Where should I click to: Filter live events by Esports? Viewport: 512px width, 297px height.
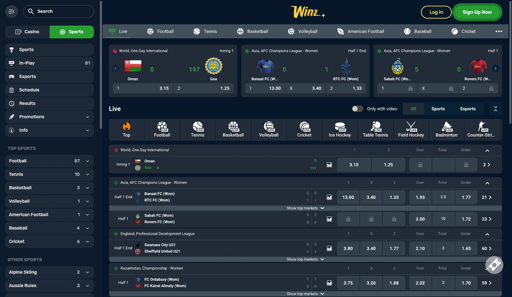pos(468,109)
